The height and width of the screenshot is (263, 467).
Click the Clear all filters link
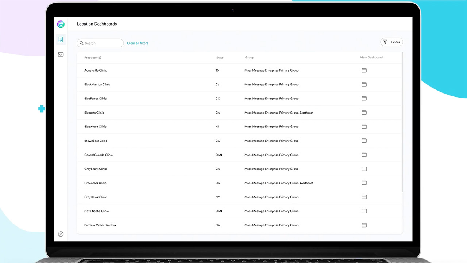coord(138,43)
